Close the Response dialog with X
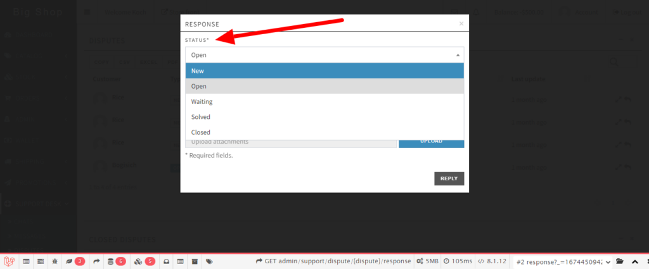 tap(461, 23)
